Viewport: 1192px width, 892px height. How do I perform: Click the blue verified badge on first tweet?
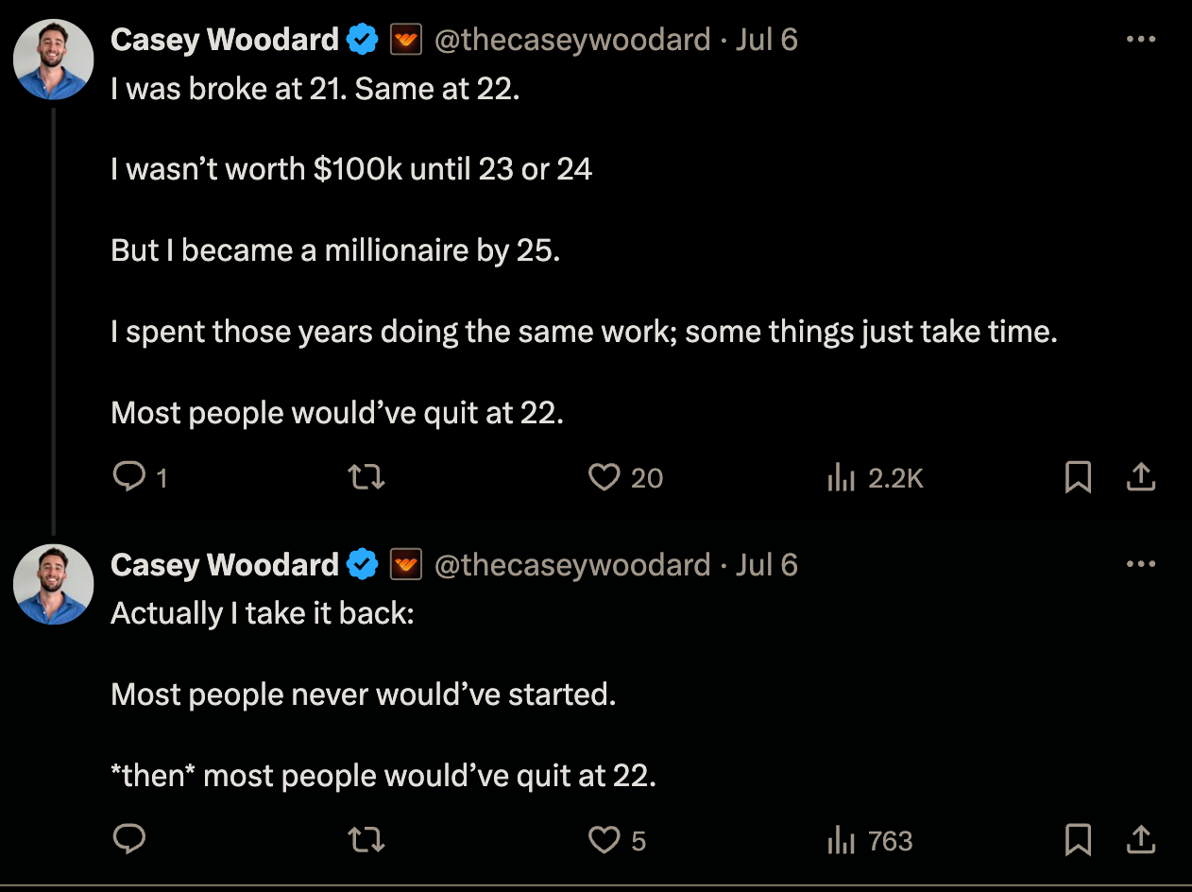pyautogui.click(x=363, y=39)
